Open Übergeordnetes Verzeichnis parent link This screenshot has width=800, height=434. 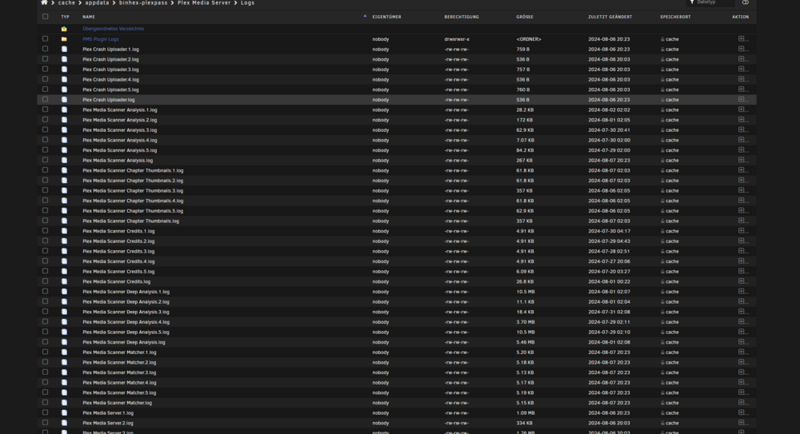(114, 29)
